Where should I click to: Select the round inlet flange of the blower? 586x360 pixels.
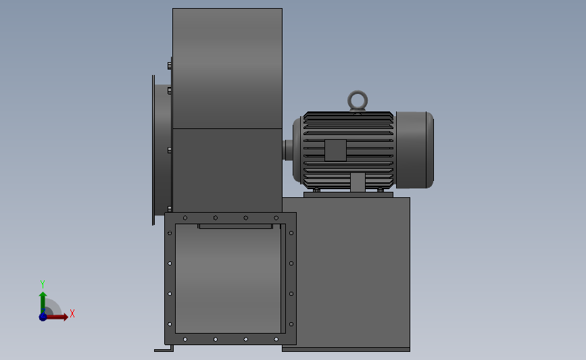[x=153, y=150]
